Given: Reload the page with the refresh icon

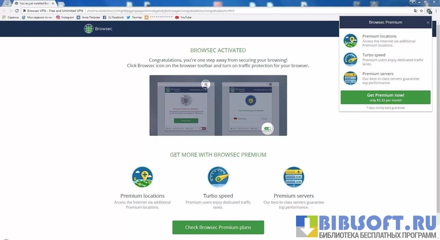Looking at the screenshot, I should click(x=17, y=10).
